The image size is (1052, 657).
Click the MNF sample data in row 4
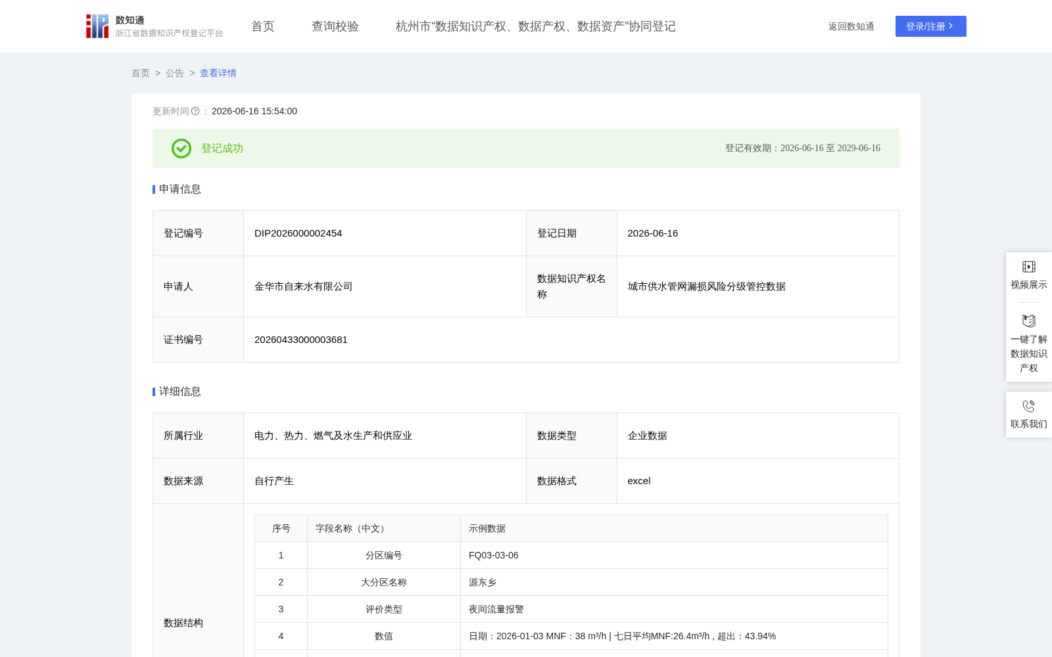click(622, 636)
